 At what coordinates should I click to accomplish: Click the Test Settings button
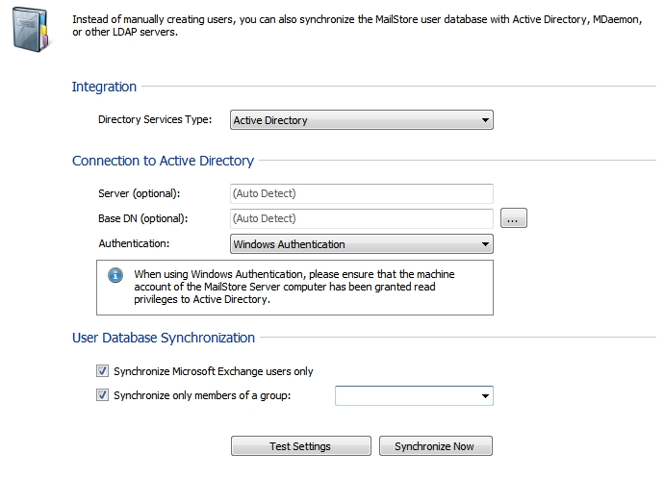[x=300, y=446]
